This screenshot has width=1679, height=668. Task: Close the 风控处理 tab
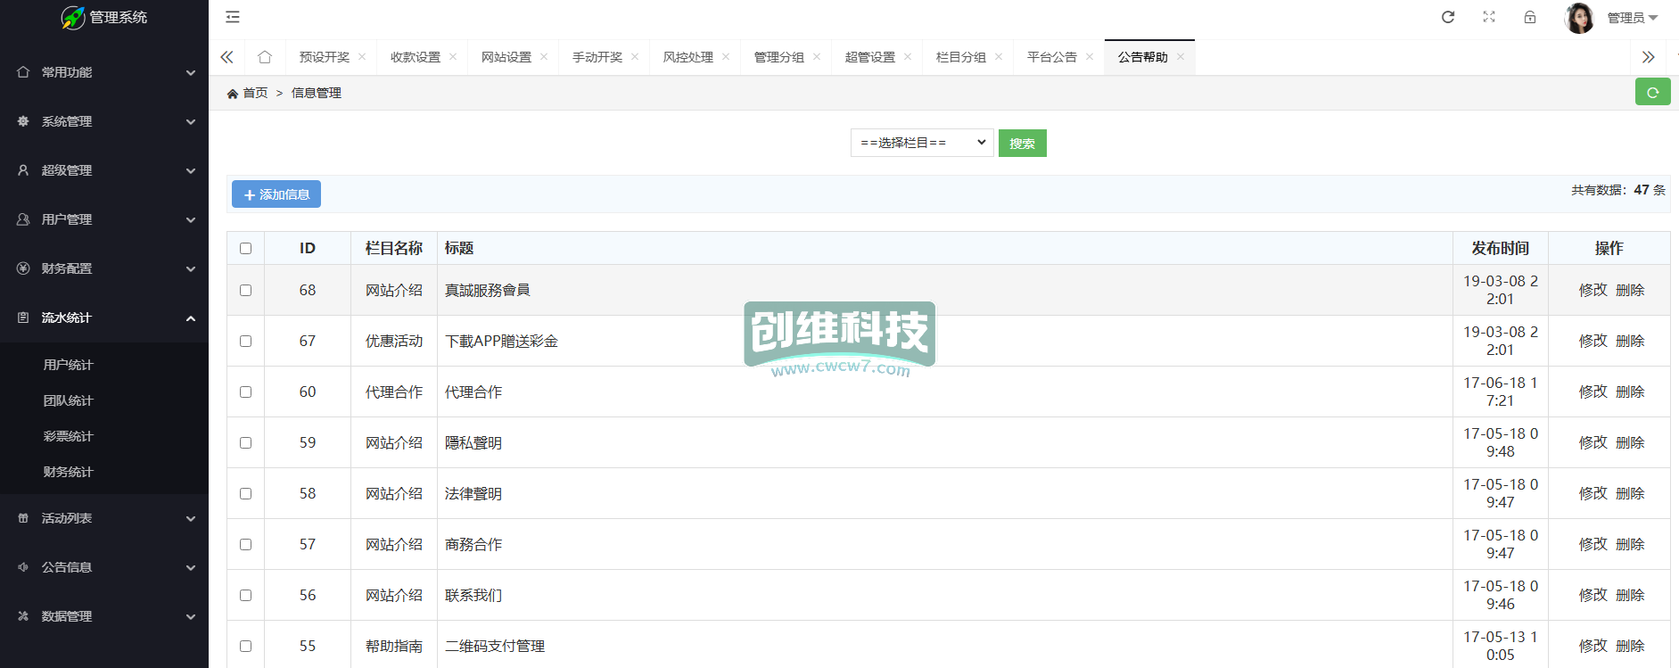726,57
